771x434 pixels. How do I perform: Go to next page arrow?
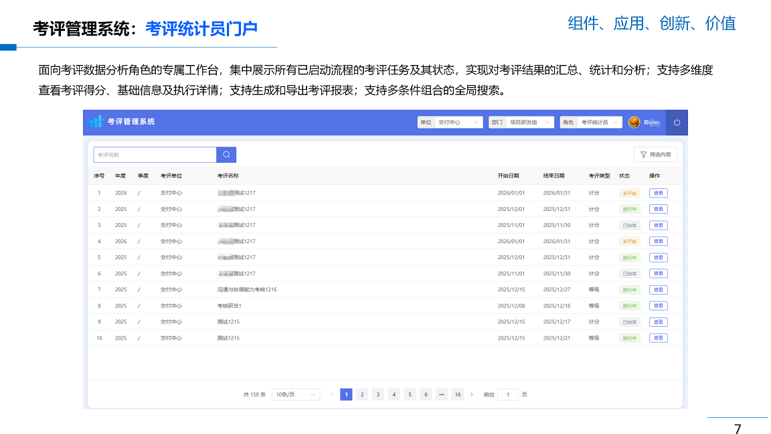(472, 394)
